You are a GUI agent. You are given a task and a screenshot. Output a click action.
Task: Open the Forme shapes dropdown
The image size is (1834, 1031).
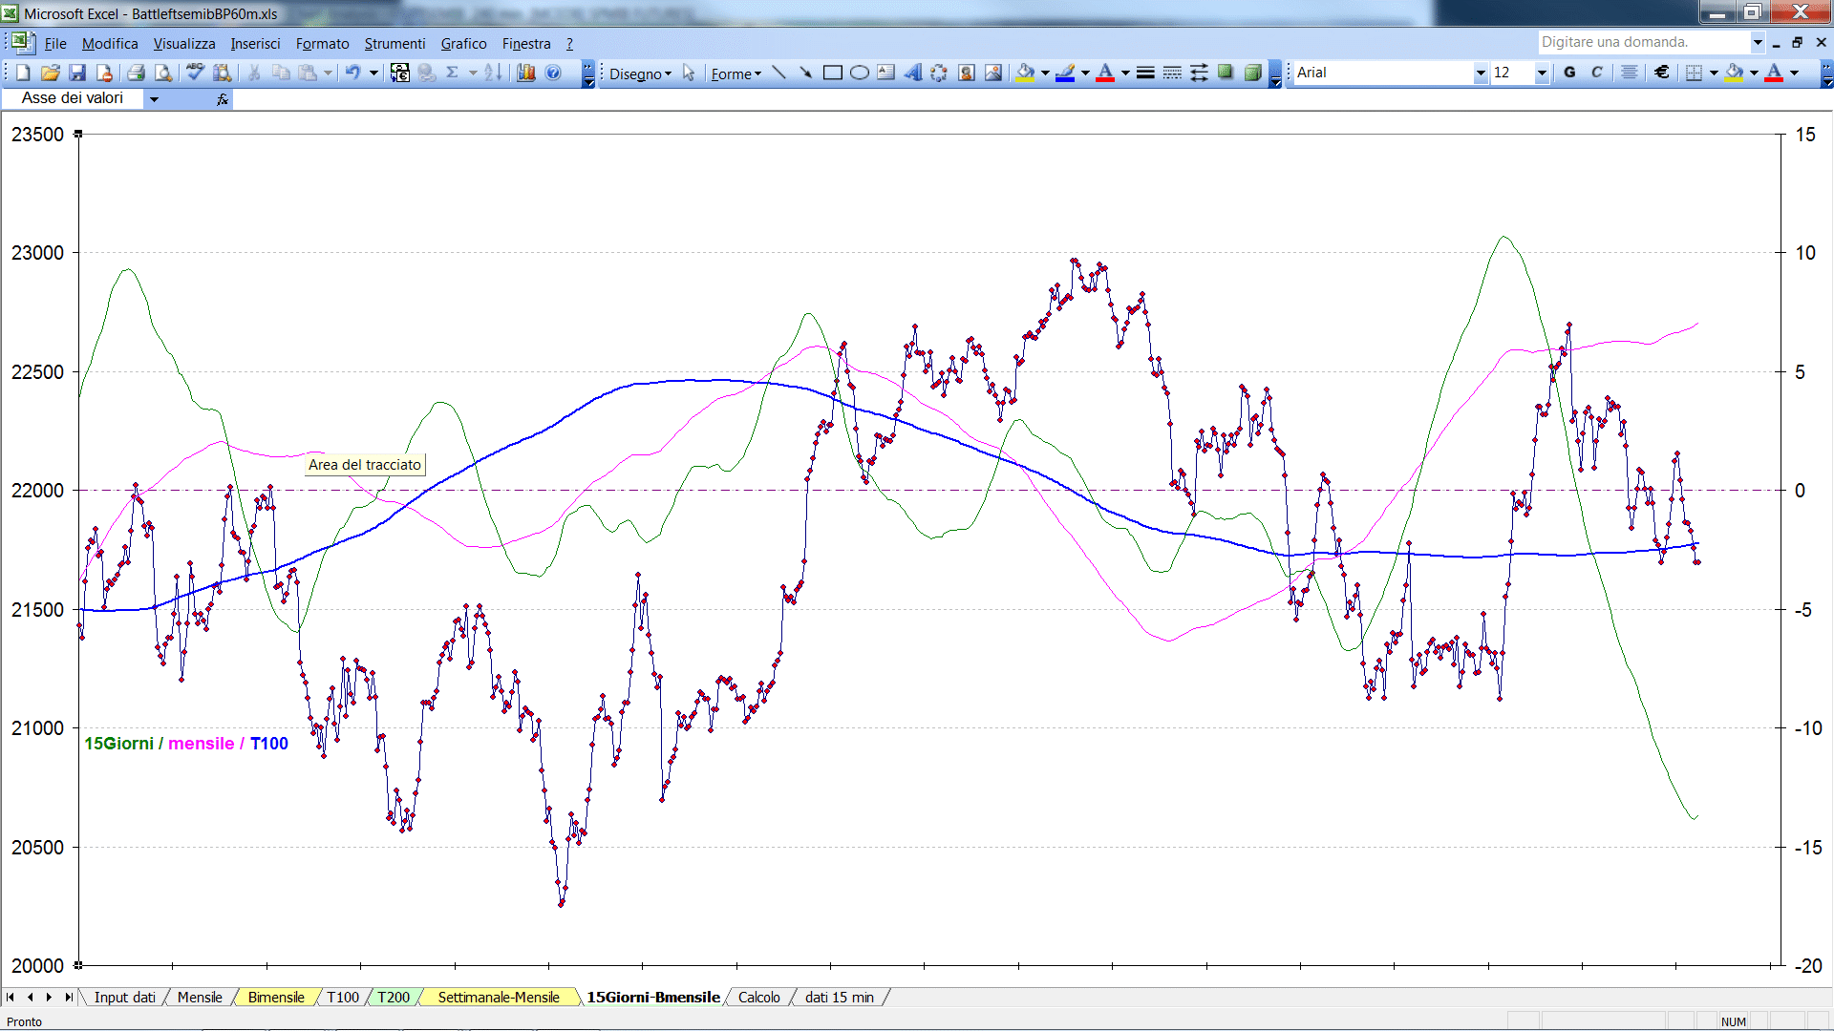click(x=736, y=74)
